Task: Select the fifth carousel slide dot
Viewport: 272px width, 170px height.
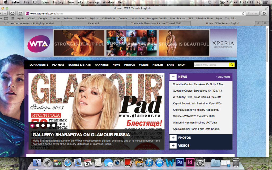Action: tap(54, 125)
